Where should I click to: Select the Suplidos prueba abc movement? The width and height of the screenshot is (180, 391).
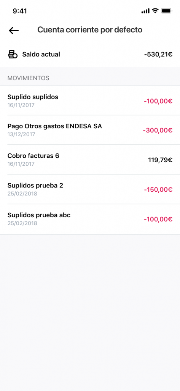click(90, 219)
